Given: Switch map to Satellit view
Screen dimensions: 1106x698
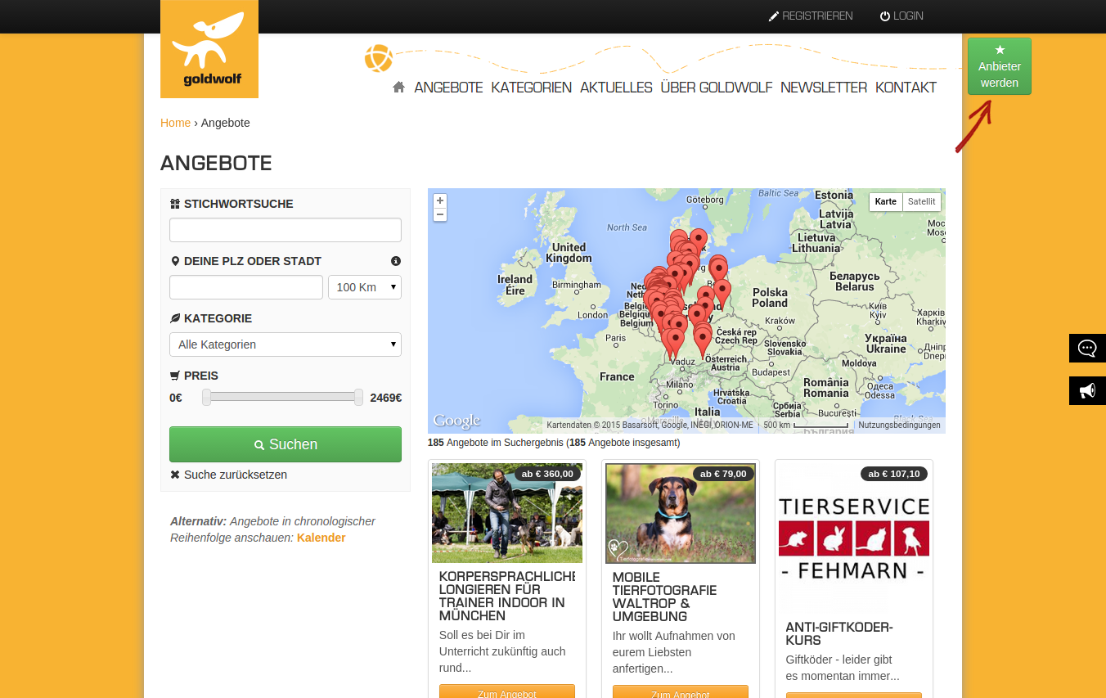Looking at the screenshot, I should pos(921,202).
